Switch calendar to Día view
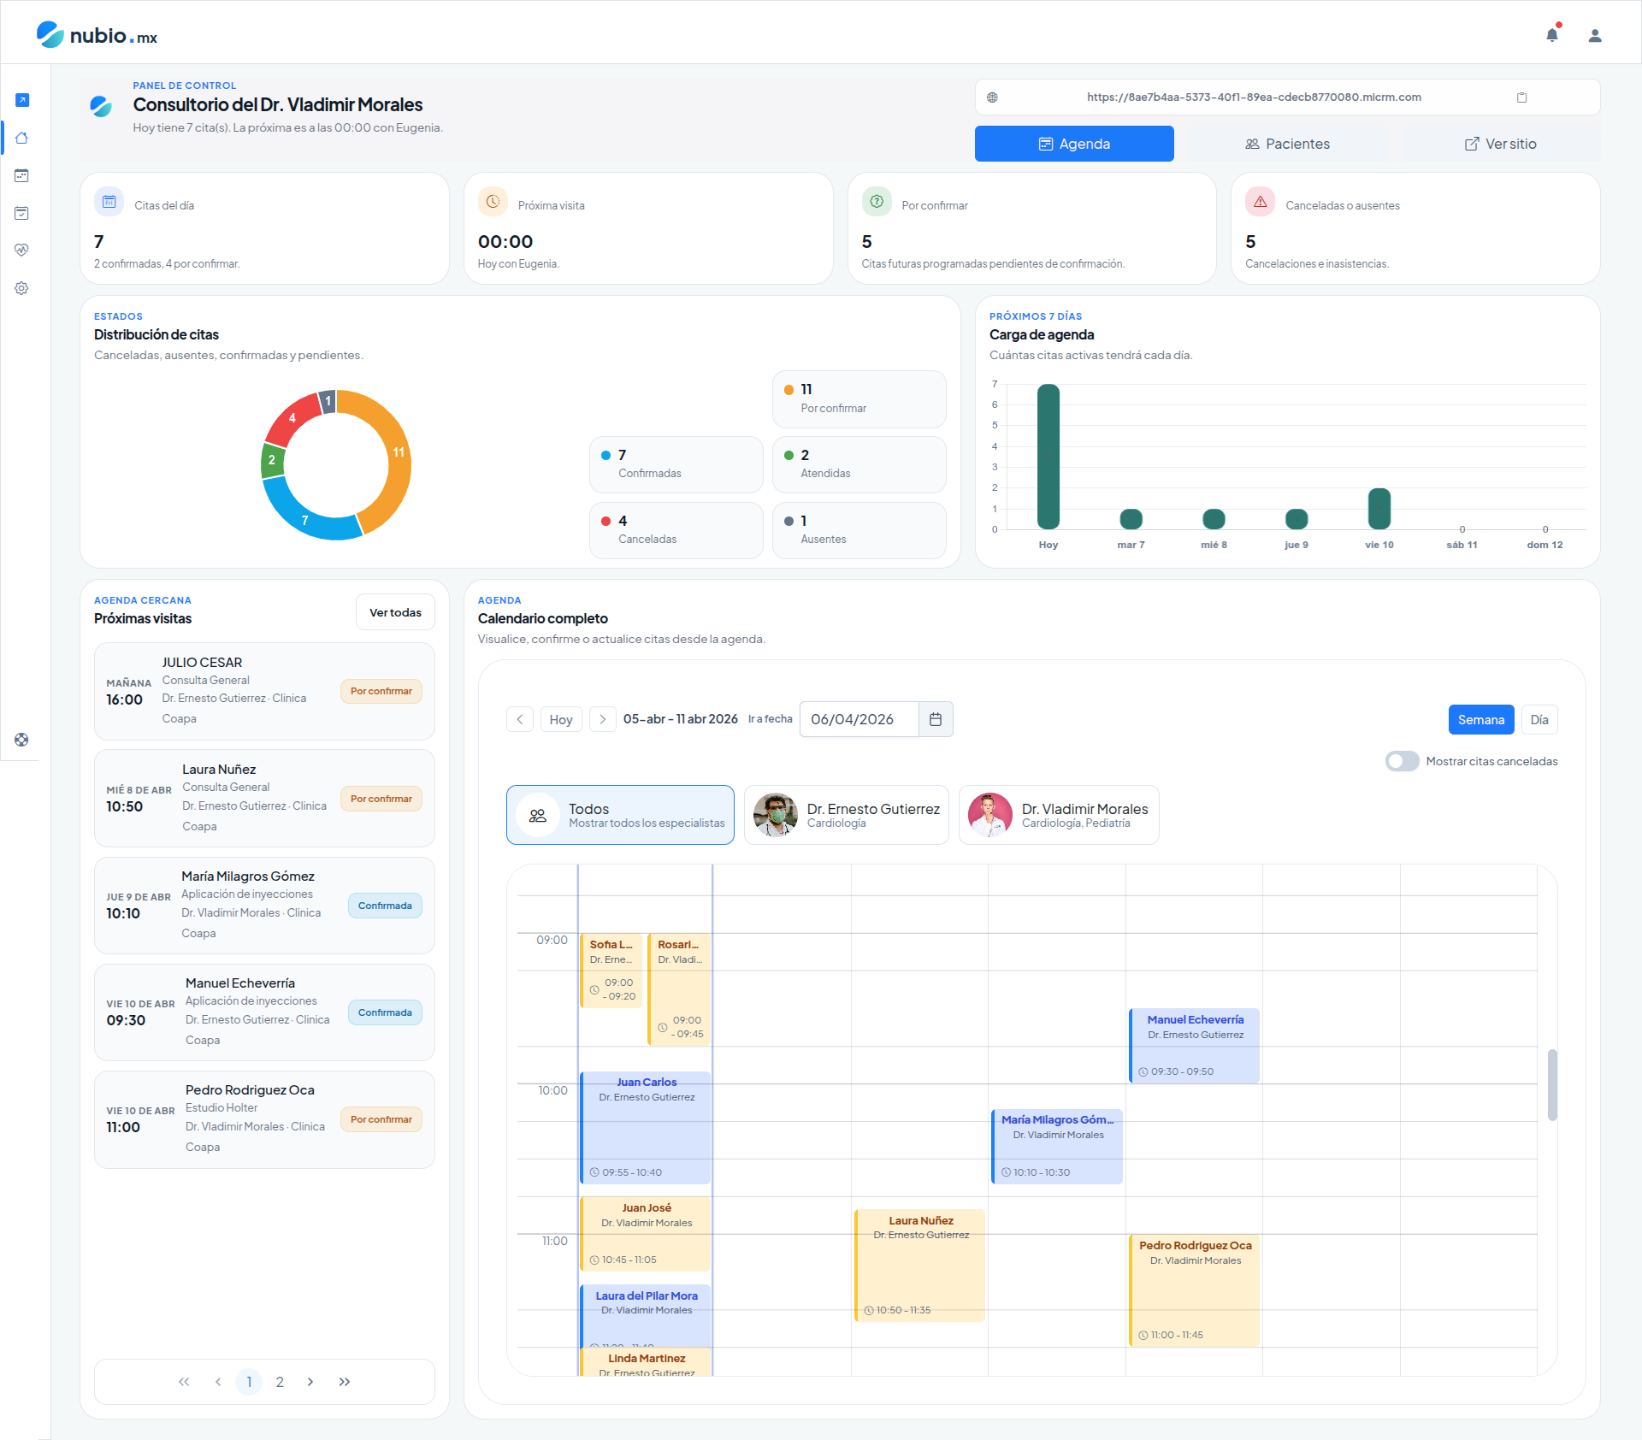This screenshot has width=1642, height=1440. (x=1539, y=719)
